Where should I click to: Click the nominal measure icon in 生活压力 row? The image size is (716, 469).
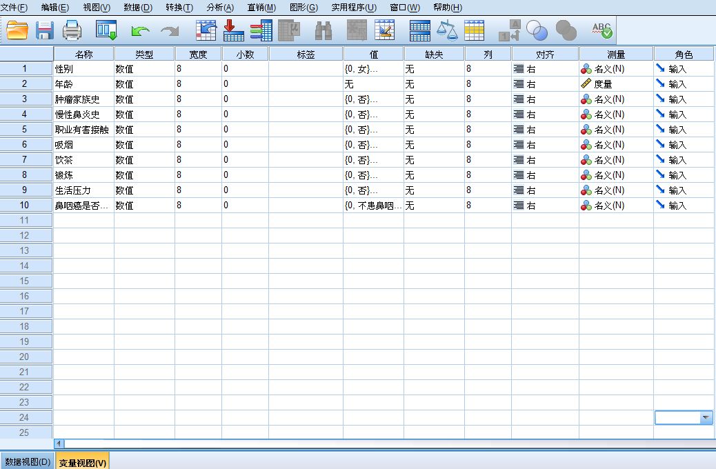[586, 190]
